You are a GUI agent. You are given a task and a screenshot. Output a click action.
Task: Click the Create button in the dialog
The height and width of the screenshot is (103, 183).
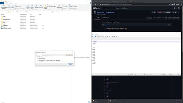(x=70, y=64)
